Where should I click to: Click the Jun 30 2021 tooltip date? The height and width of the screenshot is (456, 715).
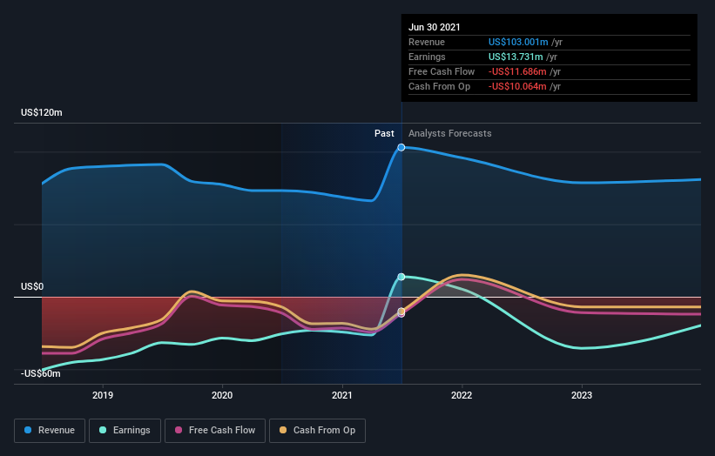(434, 27)
